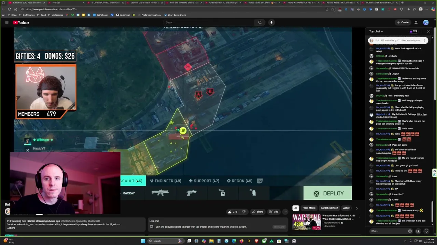Open the Warzone 4356 wins thumbnail
This screenshot has width=437, height=245.
pos(307,222)
